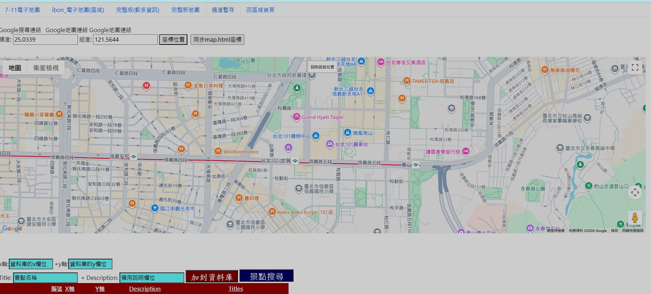Viewport: 651px width, 294px height.
Task: Select the Grand Hyatt Taipei hotel marker
Action: 296,117
